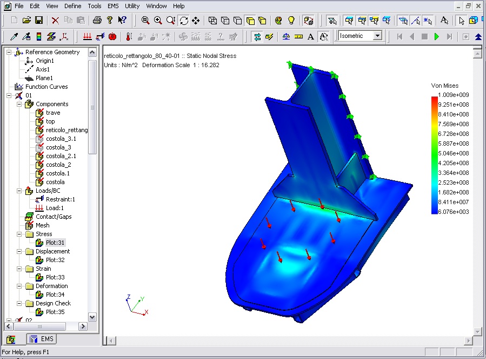
Task: Toggle the select edges filter
Action: coord(362,21)
